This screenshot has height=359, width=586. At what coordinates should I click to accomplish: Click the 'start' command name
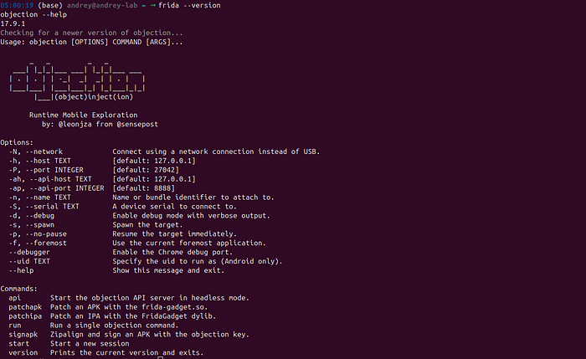[x=19, y=344]
